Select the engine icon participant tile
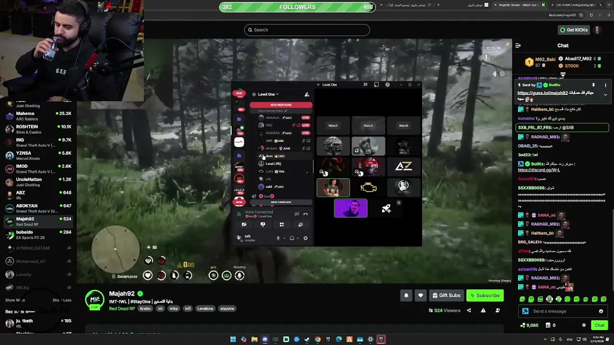Image resolution: width=614 pixels, height=345 pixels. click(368, 188)
